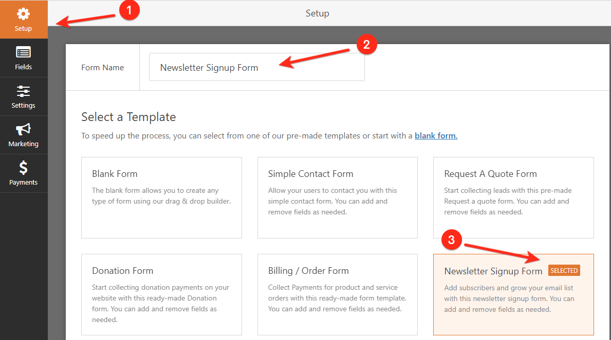Image resolution: width=611 pixels, height=340 pixels.
Task: Click the Marketing megaphone icon
Action: [23, 129]
